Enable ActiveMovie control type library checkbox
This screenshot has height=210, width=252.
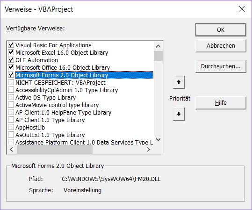[x=11, y=105]
